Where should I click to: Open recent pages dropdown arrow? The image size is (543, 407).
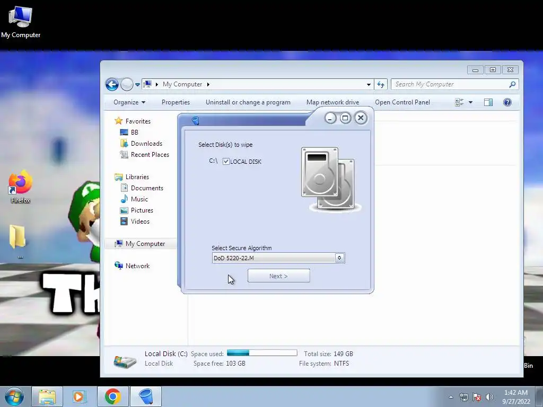pos(137,84)
